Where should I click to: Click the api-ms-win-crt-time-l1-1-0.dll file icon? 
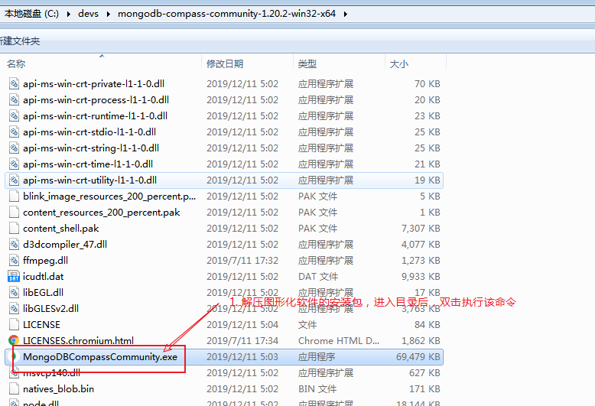[14, 164]
